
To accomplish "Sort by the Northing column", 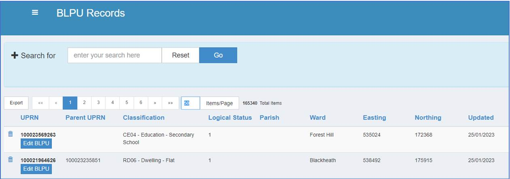I will pos(428,118).
